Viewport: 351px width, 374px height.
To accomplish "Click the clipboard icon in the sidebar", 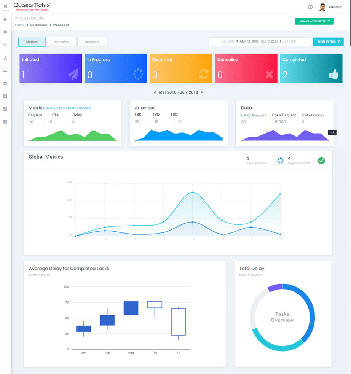I will click(x=5, y=96).
